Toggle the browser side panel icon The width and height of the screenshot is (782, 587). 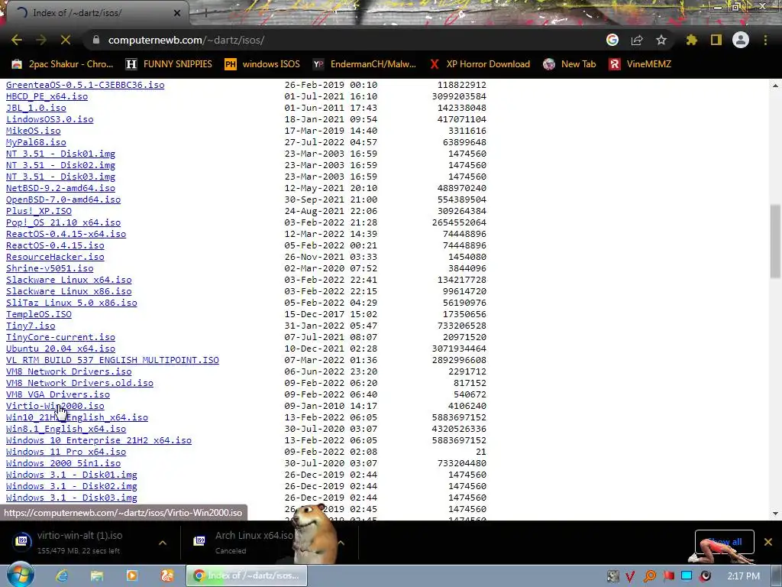click(x=716, y=40)
